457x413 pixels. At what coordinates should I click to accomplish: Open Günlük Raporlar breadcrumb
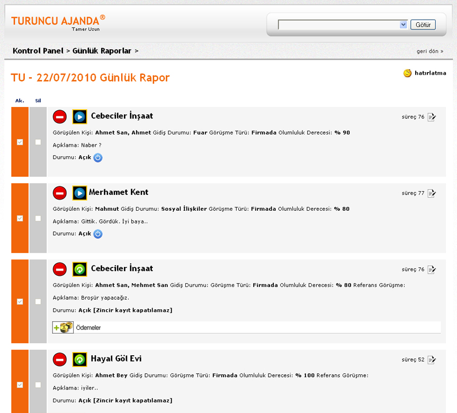tap(102, 51)
